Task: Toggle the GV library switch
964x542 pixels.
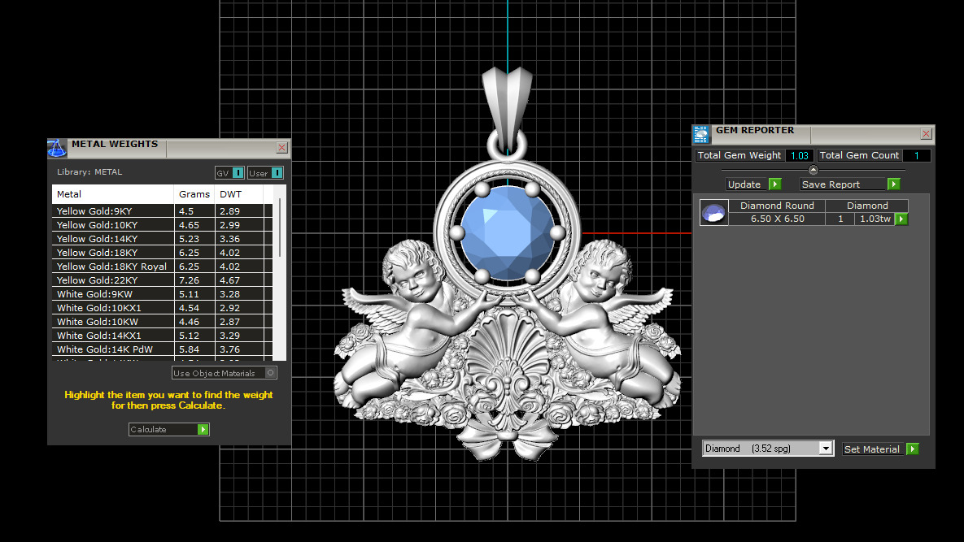Action: pos(238,173)
